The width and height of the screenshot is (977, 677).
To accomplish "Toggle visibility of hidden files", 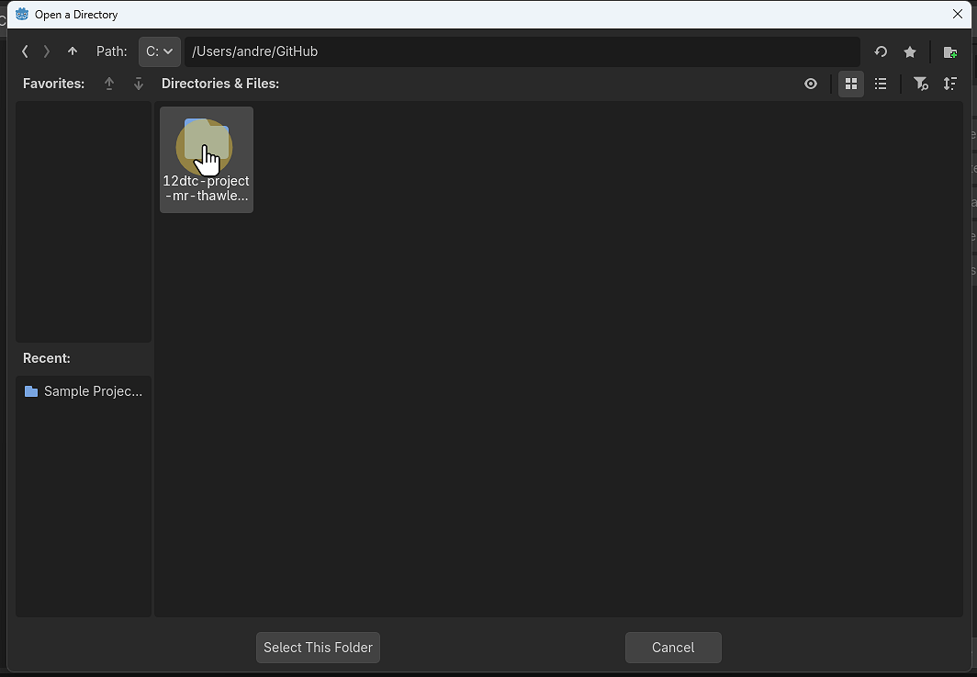I will coord(811,84).
